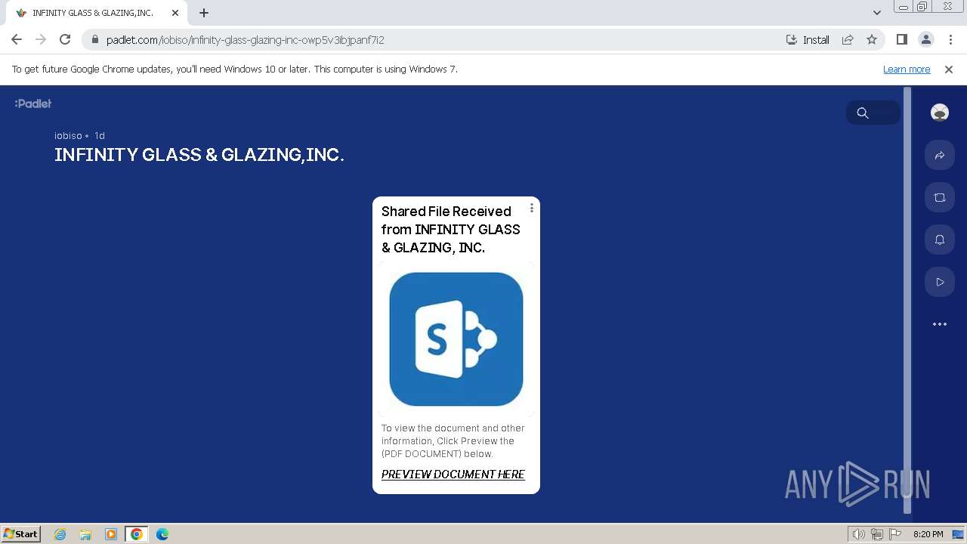Follow the PREVIEW DOCUMENT HERE link
Screen dimensions: 967x544
tap(453, 474)
